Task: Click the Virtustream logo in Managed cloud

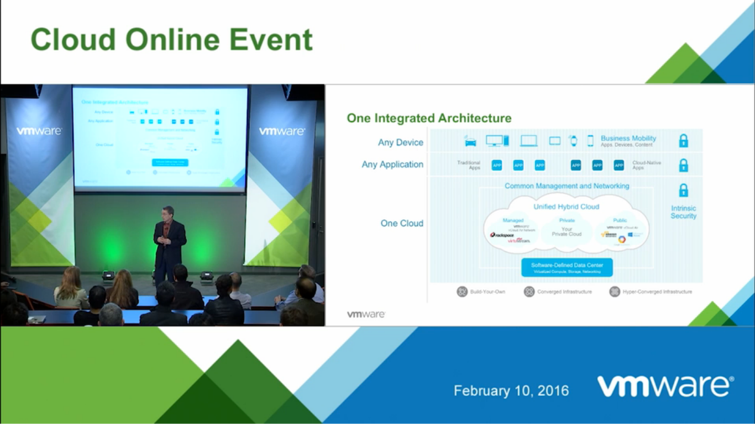Action: 519,241
